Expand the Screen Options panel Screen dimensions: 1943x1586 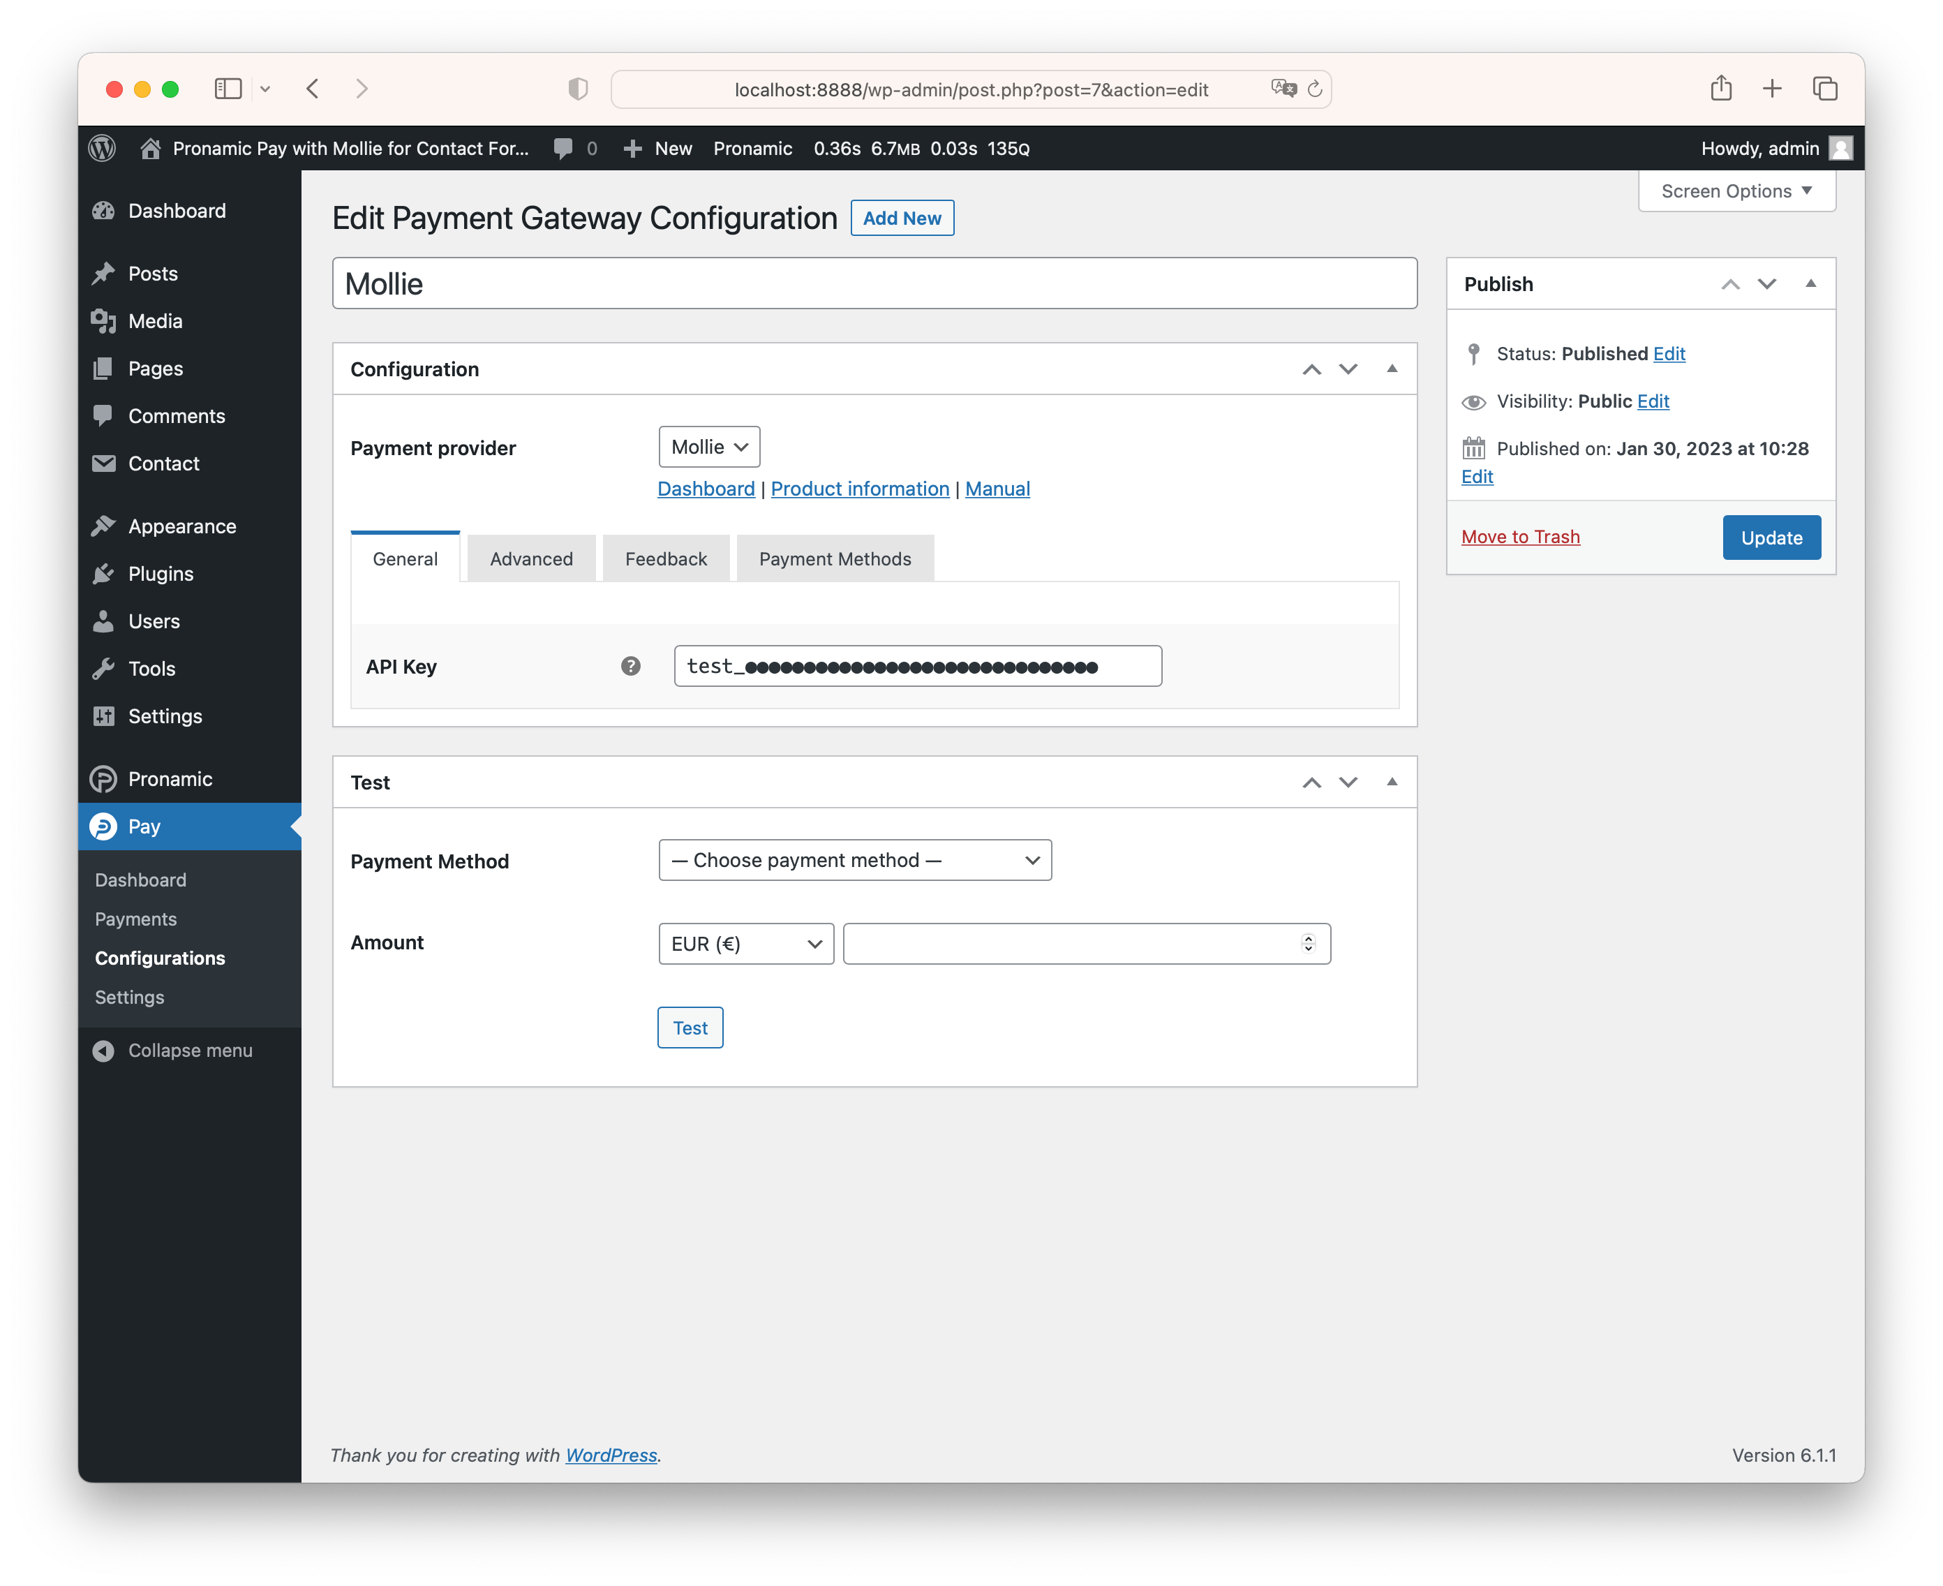pyautogui.click(x=1736, y=191)
